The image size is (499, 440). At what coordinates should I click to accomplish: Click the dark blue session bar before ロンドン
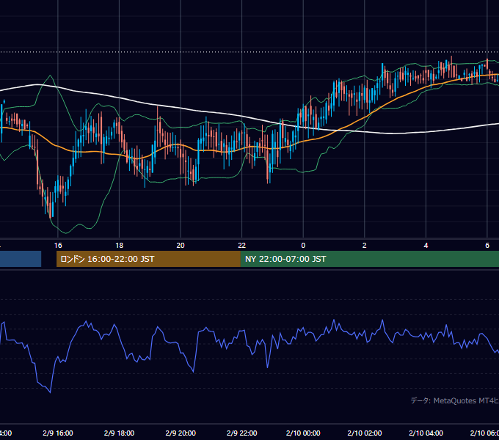pyautogui.click(x=21, y=259)
